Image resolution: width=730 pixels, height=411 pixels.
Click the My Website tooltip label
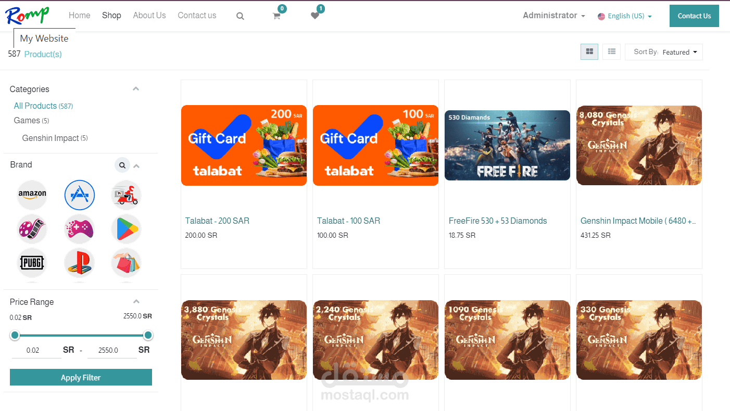click(44, 38)
